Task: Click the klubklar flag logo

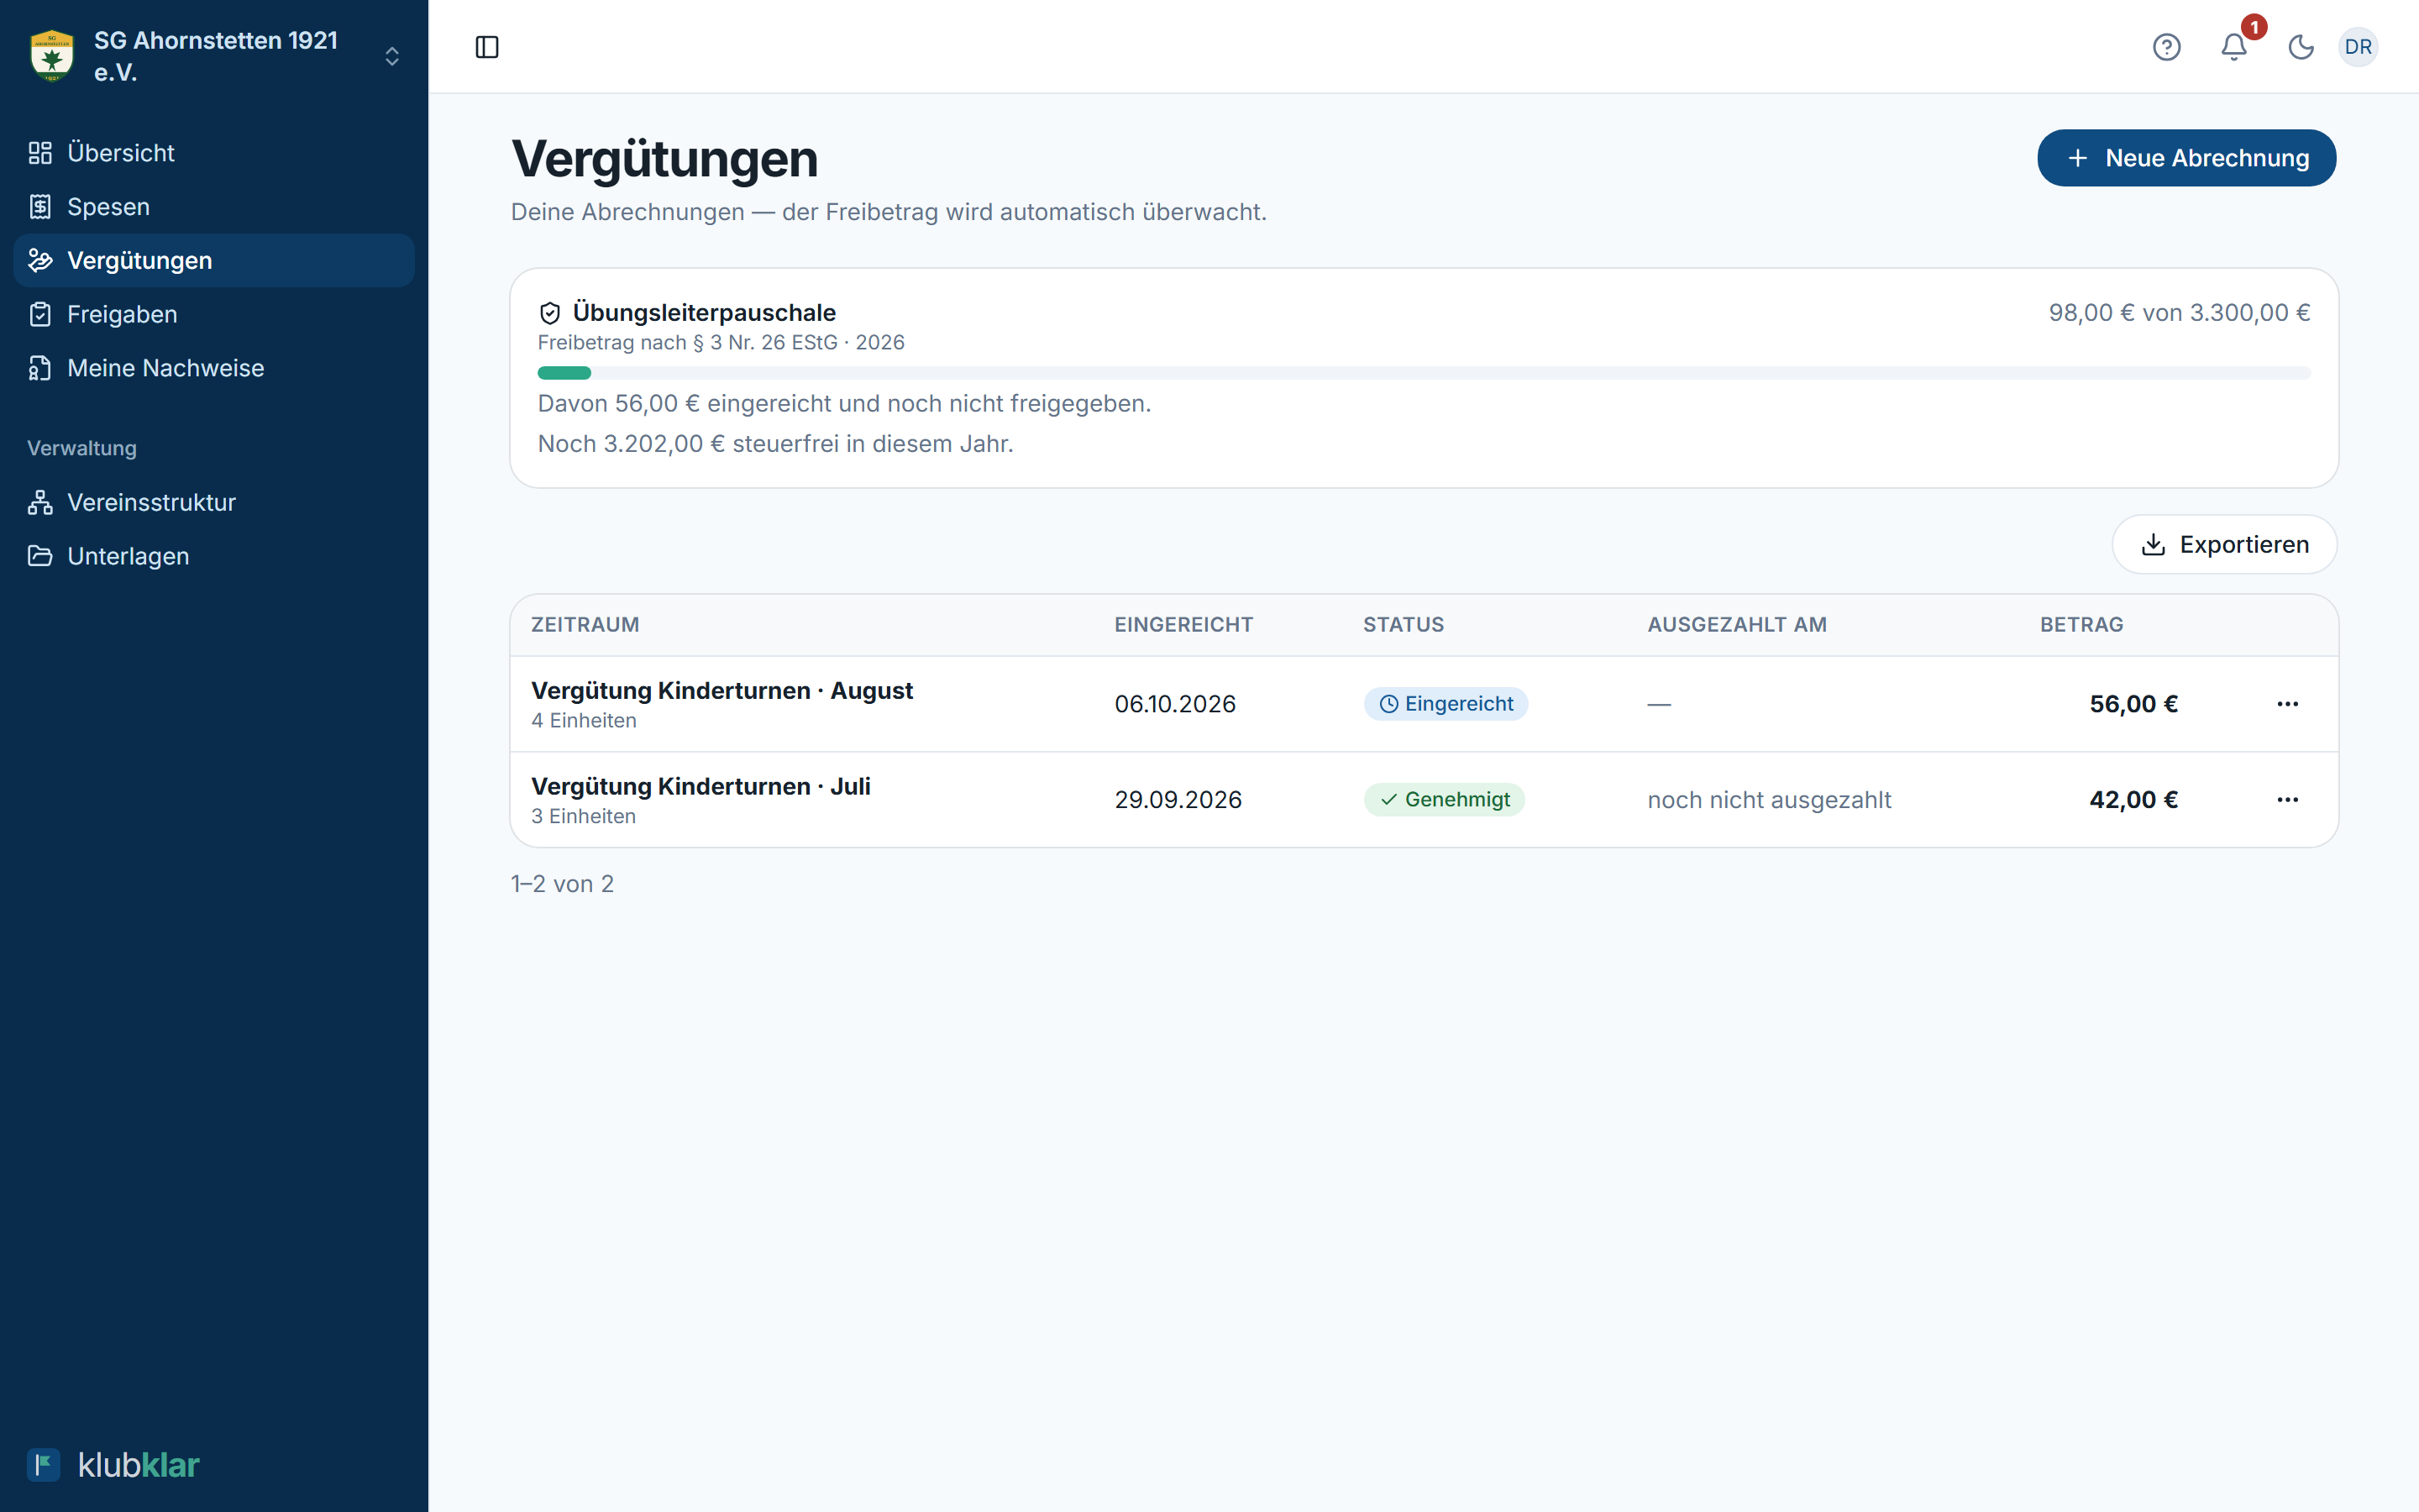Action: tap(44, 1465)
